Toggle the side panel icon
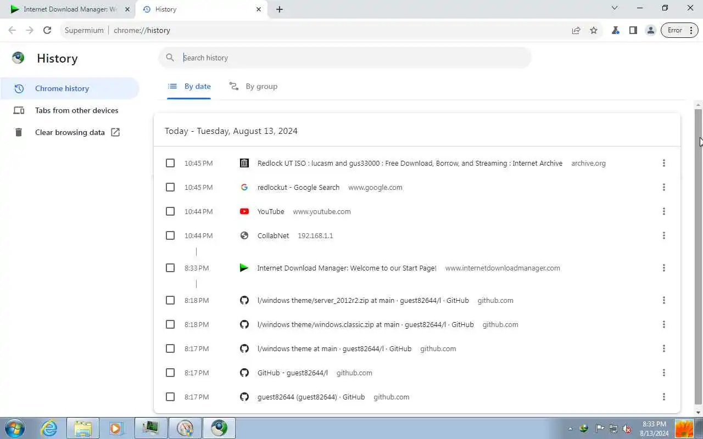Image resolution: width=703 pixels, height=439 pixels. click(633, 30)
